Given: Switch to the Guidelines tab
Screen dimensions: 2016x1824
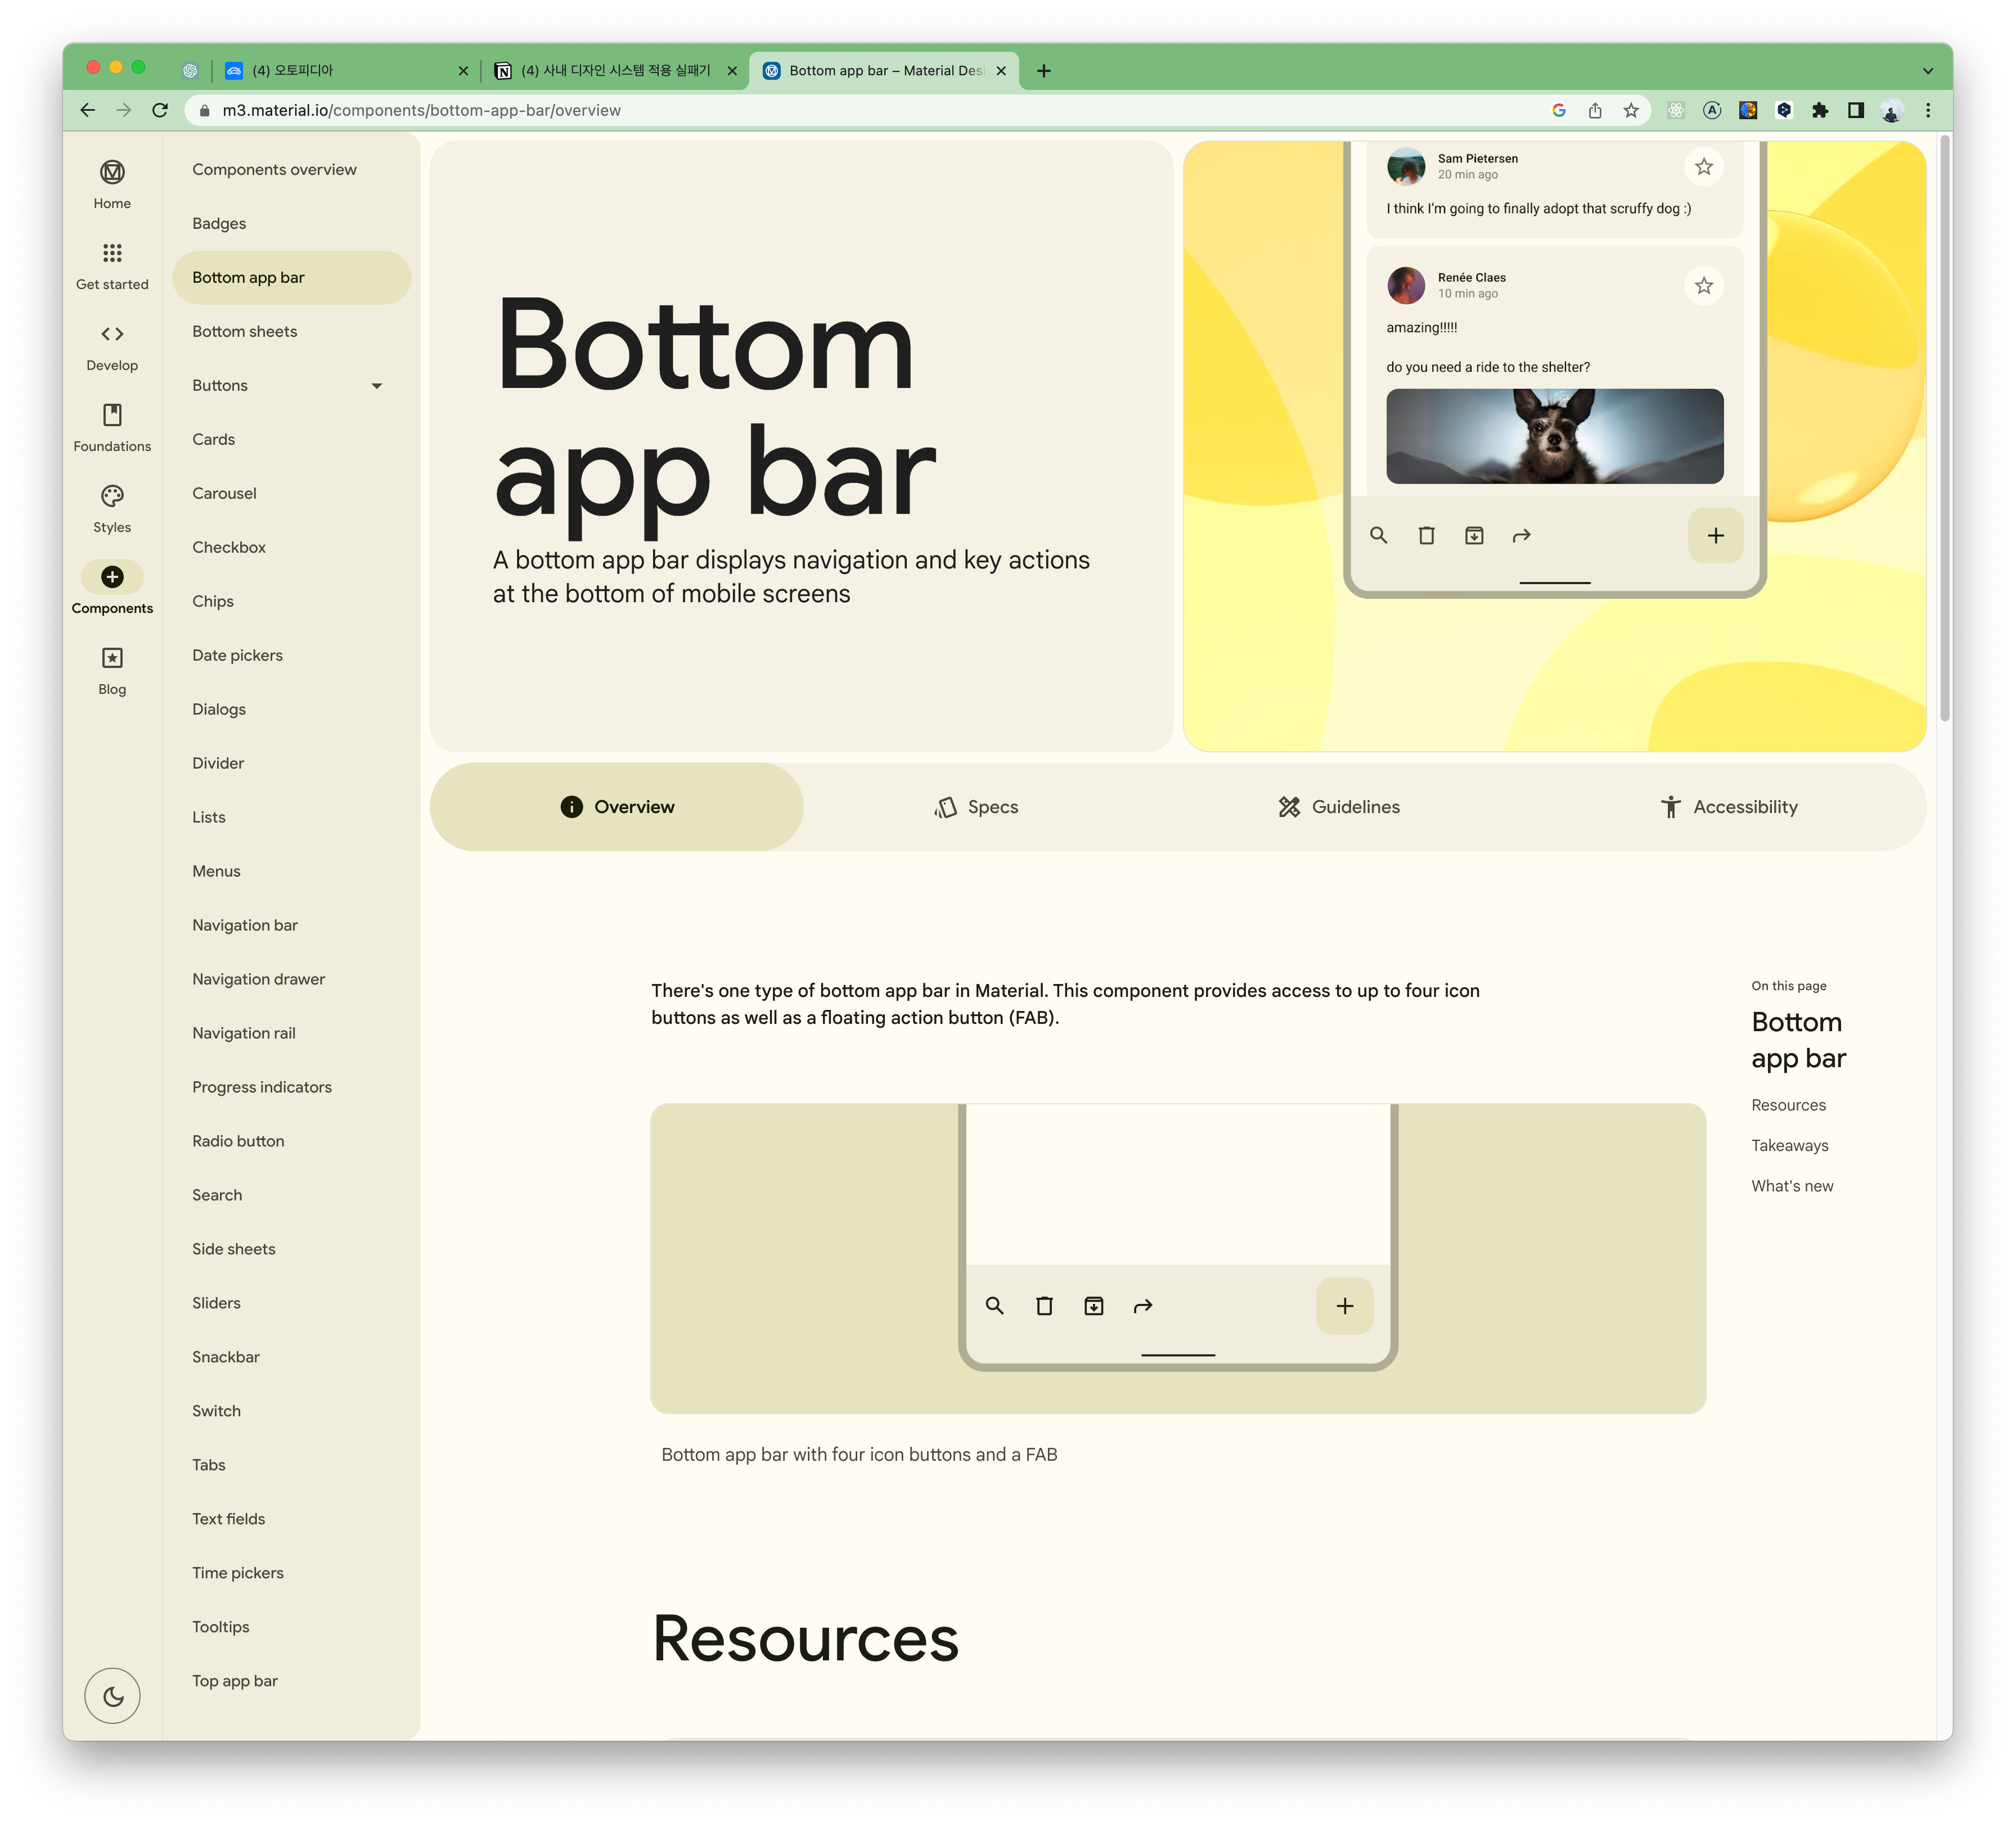Looking at the screenshot, I should 1338,807.
